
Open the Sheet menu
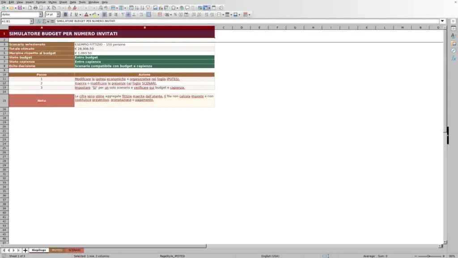point(63,2)
